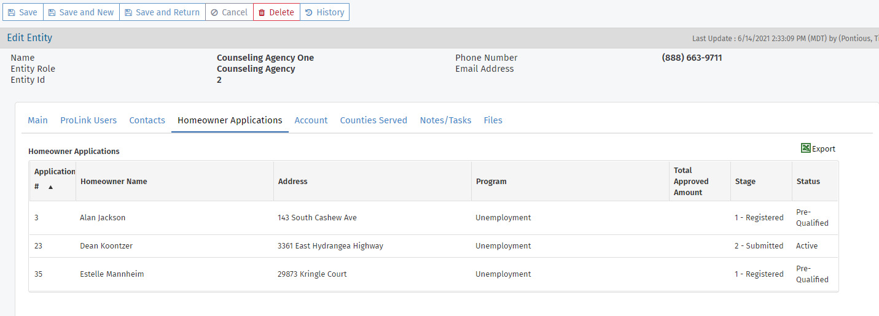Sort by Homeowner Name column header
The width and height of the screenshot is (879, 316).
(x=114, y=182)
